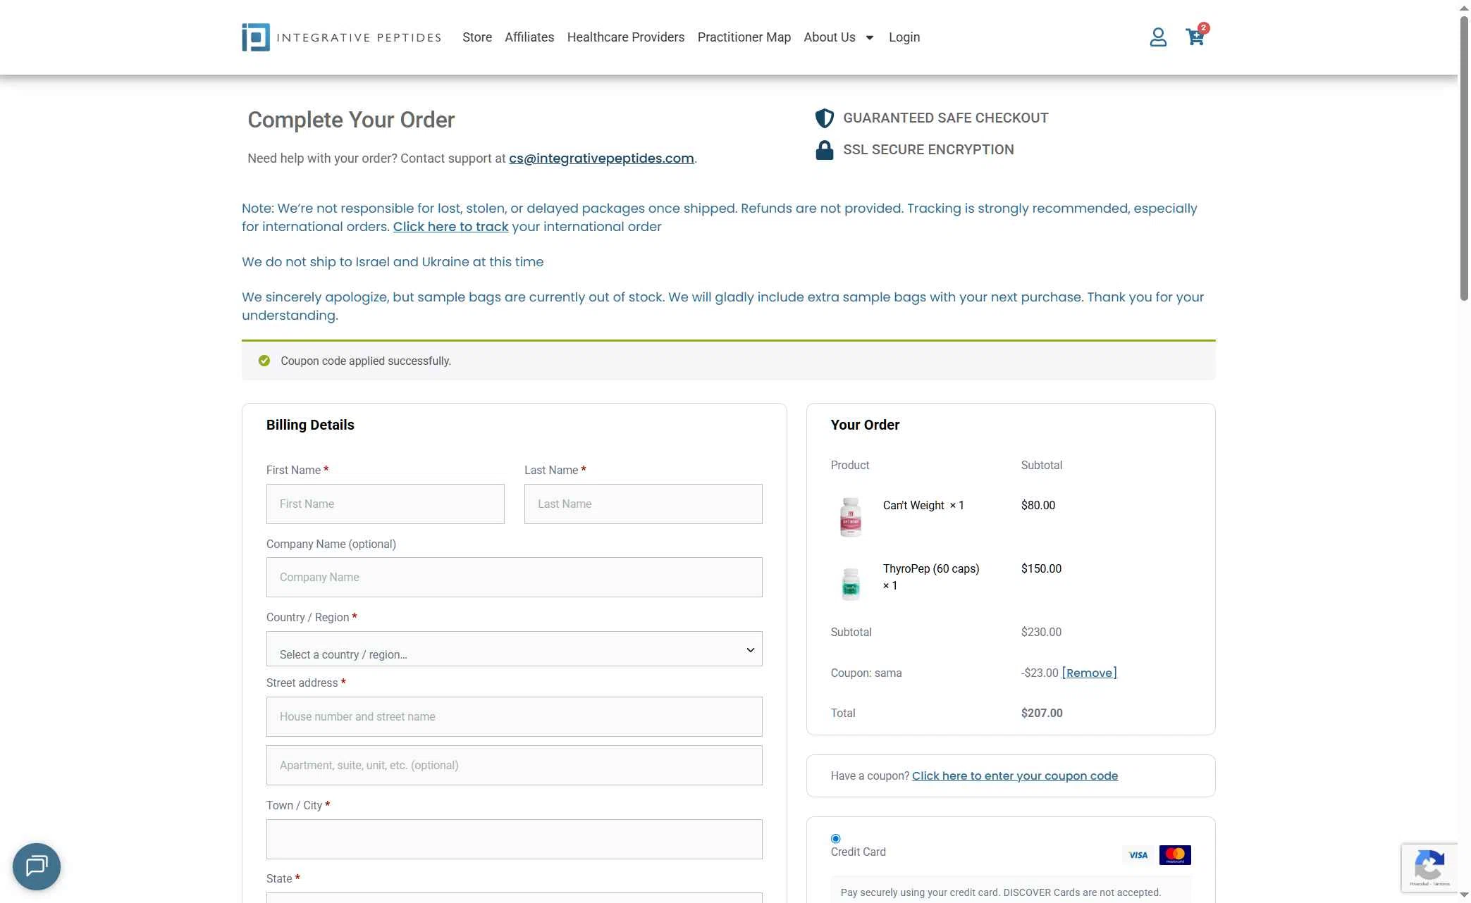Remove the coupon code sama

(1089, 673)
